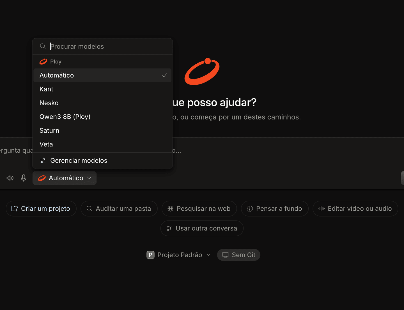This screenshot has width=404, height=310.
Task: Expand the Projeto Padrão chevron
Action: pos(209,255)
